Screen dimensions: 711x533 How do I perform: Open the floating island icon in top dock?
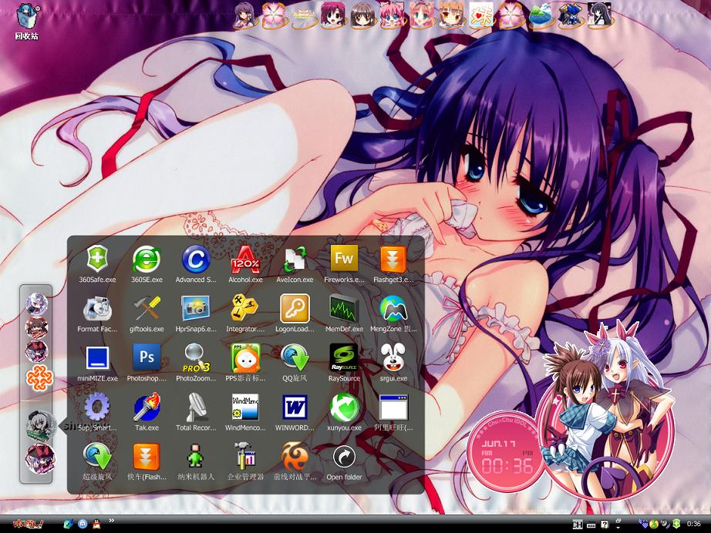click(541, 15)
